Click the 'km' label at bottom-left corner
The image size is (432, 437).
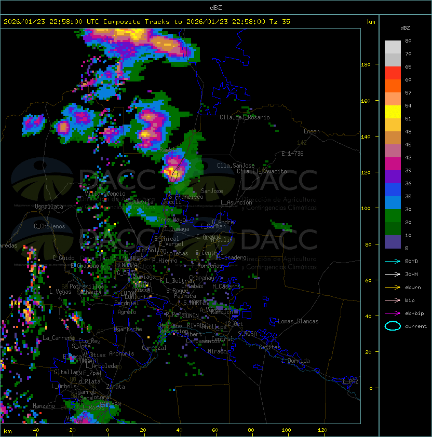pyautogui.click(x=8, y=431)
